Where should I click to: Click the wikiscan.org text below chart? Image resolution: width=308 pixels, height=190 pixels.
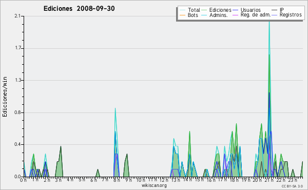154,185
